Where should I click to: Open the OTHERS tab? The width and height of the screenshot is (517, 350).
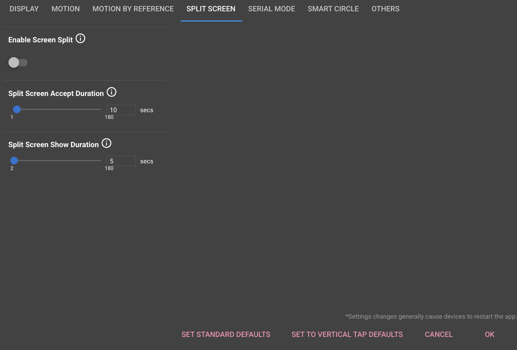(385, 9)
